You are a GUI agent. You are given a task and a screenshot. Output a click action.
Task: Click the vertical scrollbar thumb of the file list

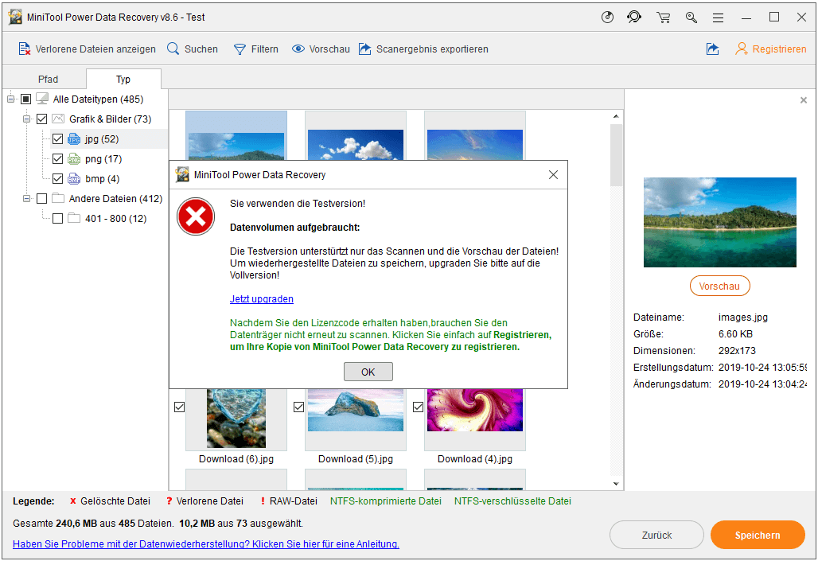[616, 154]
